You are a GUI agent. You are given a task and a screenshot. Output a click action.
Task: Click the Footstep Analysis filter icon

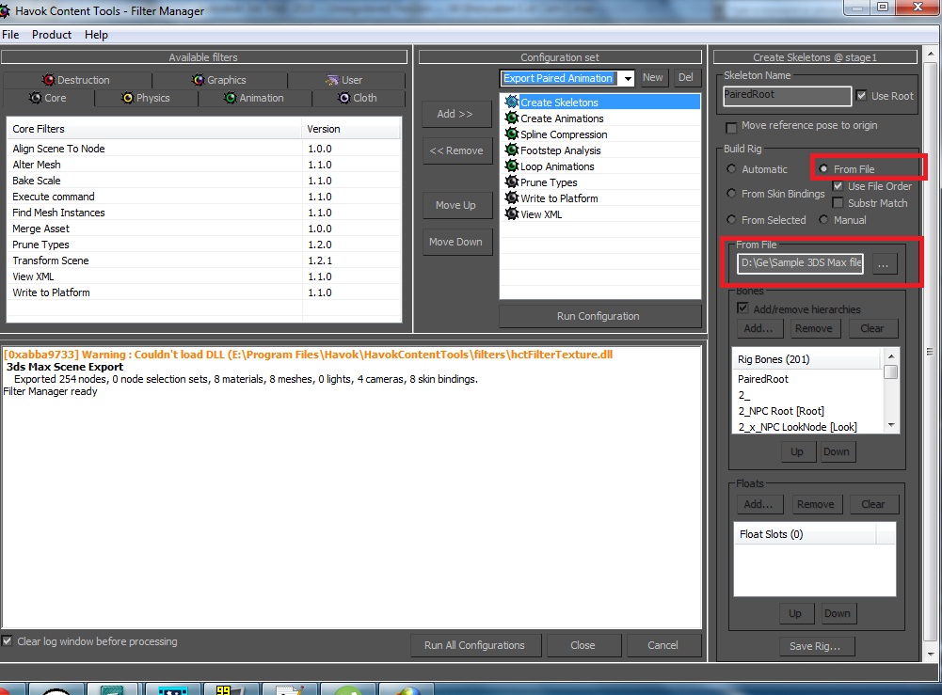(512, 150)
